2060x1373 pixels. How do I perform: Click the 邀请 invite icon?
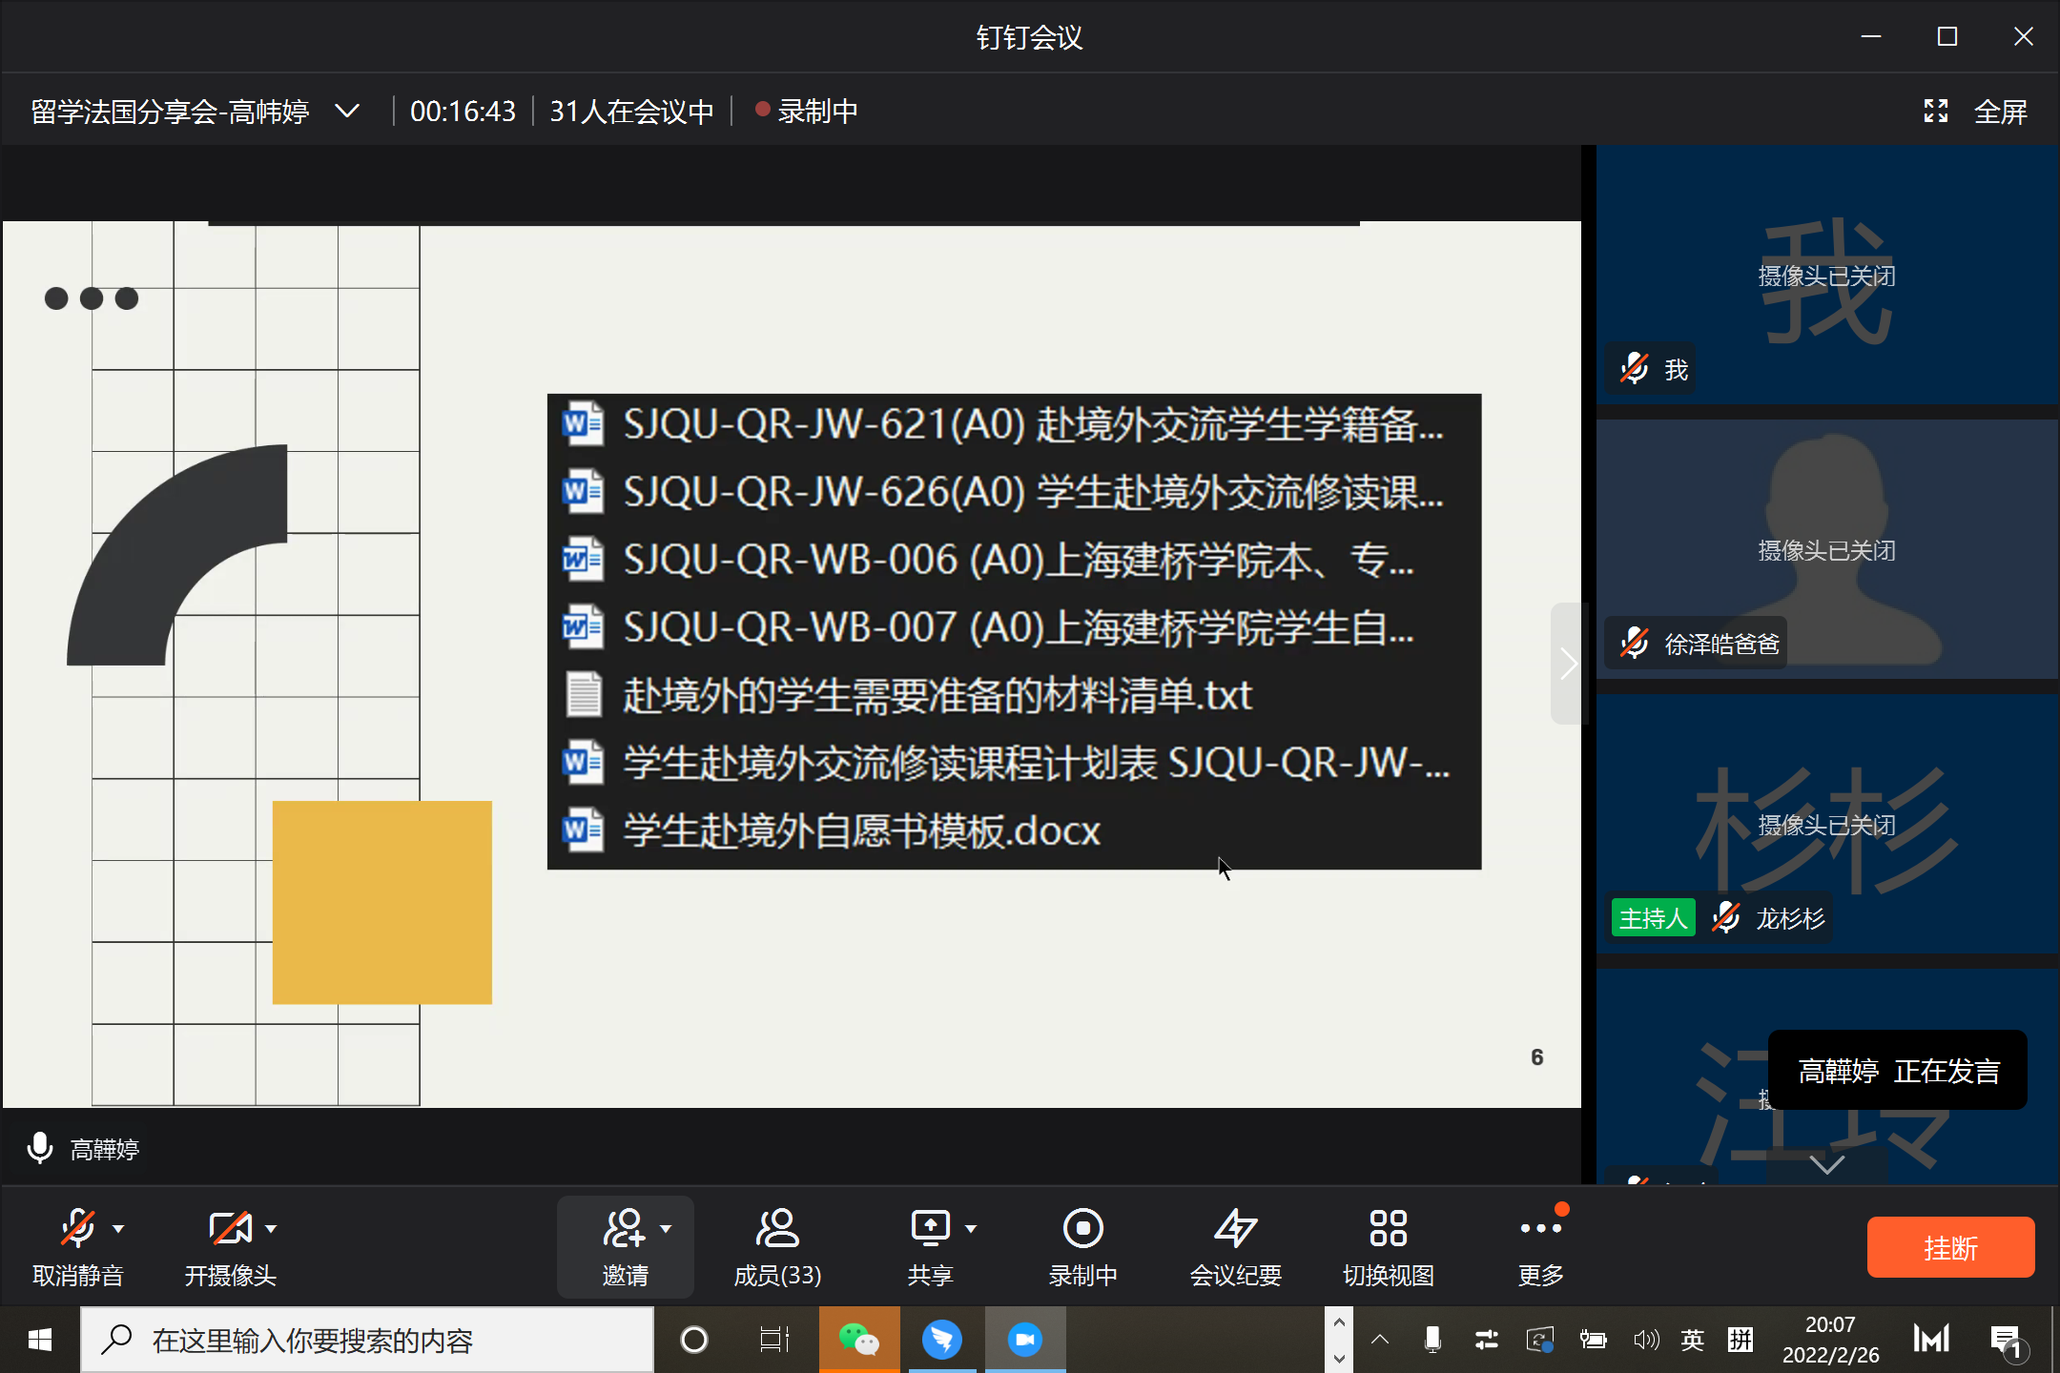625,1230
